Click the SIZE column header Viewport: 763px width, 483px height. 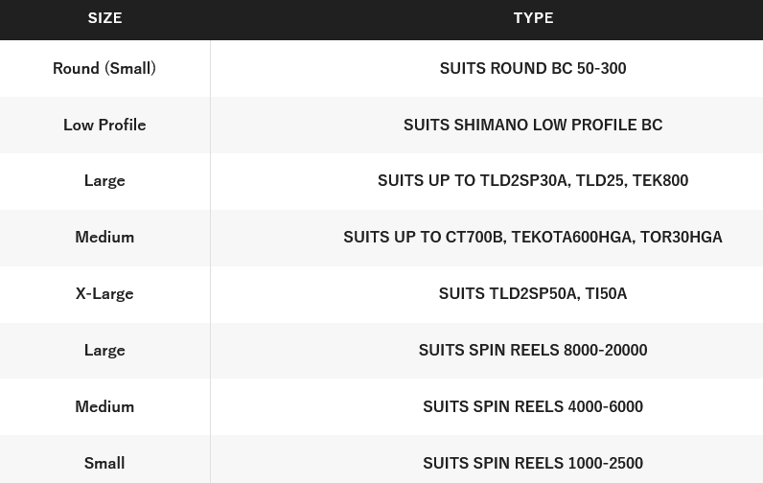coord(104,18)
